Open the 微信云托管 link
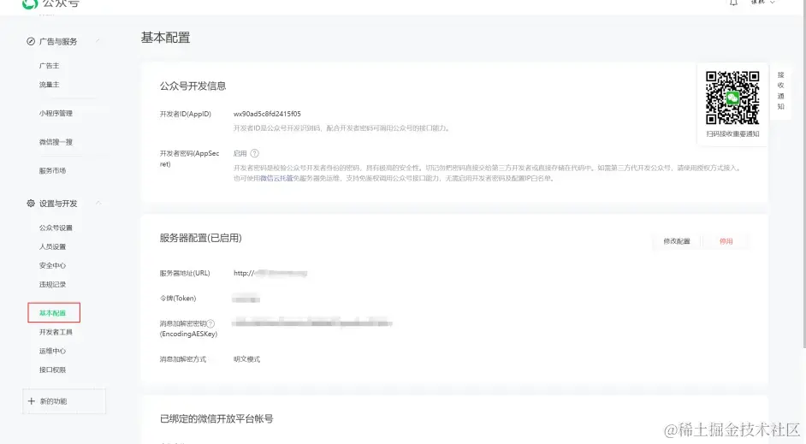The width and height of the screenshot is (806, 444). [x=276, y=178]
